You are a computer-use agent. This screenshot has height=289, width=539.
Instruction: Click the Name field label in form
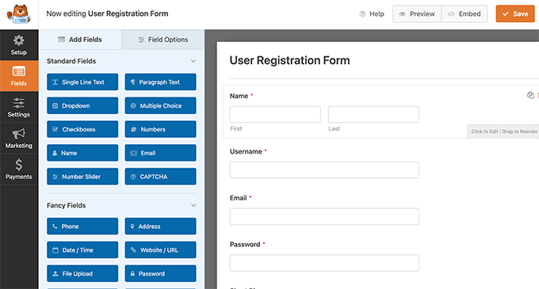(x=239, y=96)
